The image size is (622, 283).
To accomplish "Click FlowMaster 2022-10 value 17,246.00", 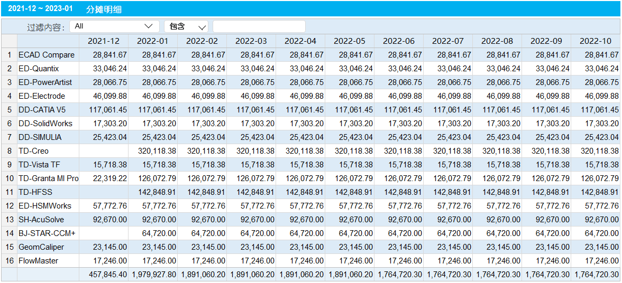I will click(x=602, y=261).
